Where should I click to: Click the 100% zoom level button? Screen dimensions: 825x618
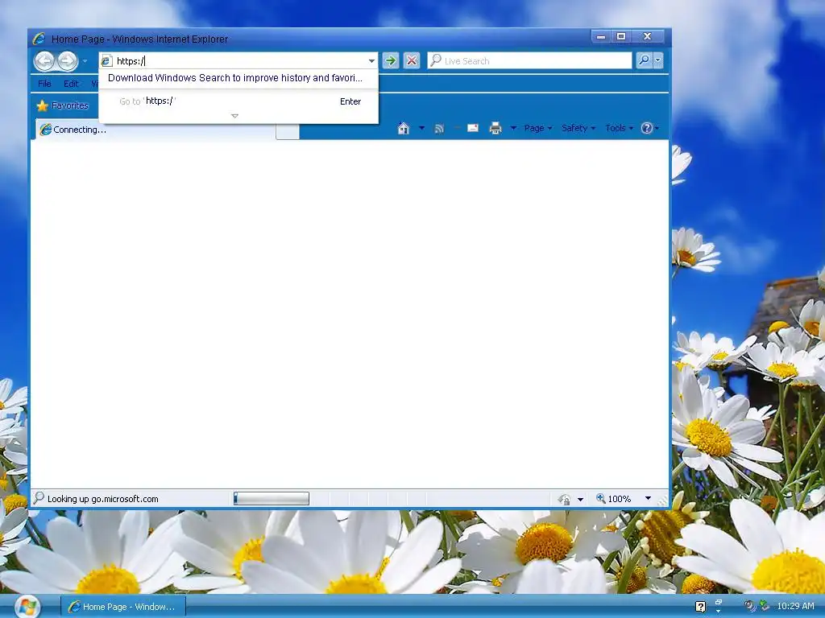click(613, 498)
